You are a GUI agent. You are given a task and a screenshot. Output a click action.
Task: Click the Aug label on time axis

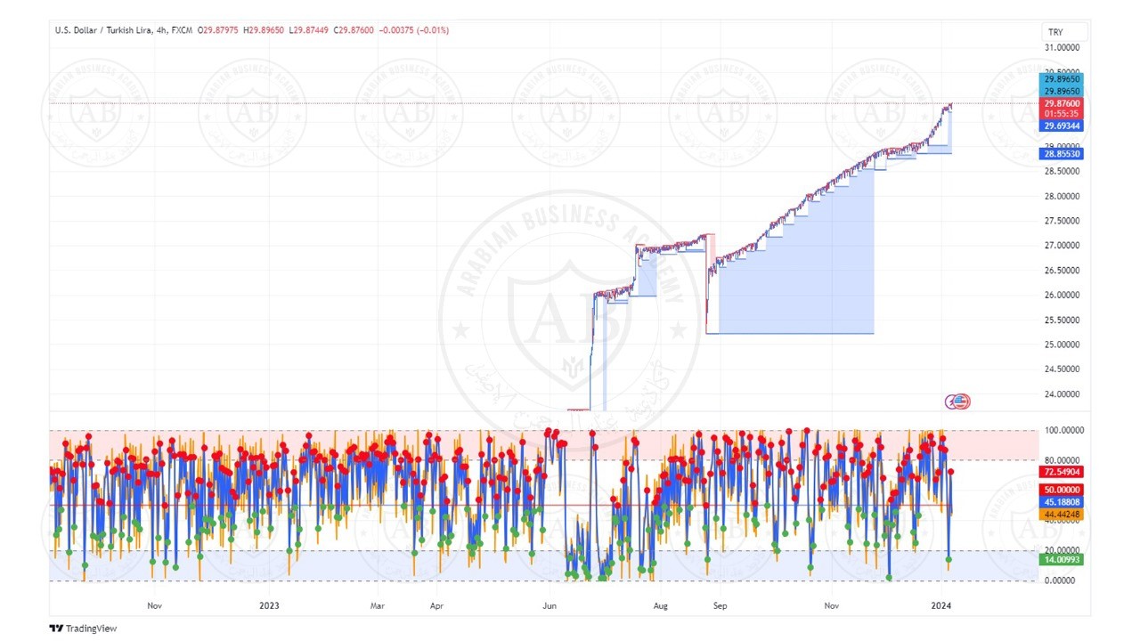tap(660, 605)
